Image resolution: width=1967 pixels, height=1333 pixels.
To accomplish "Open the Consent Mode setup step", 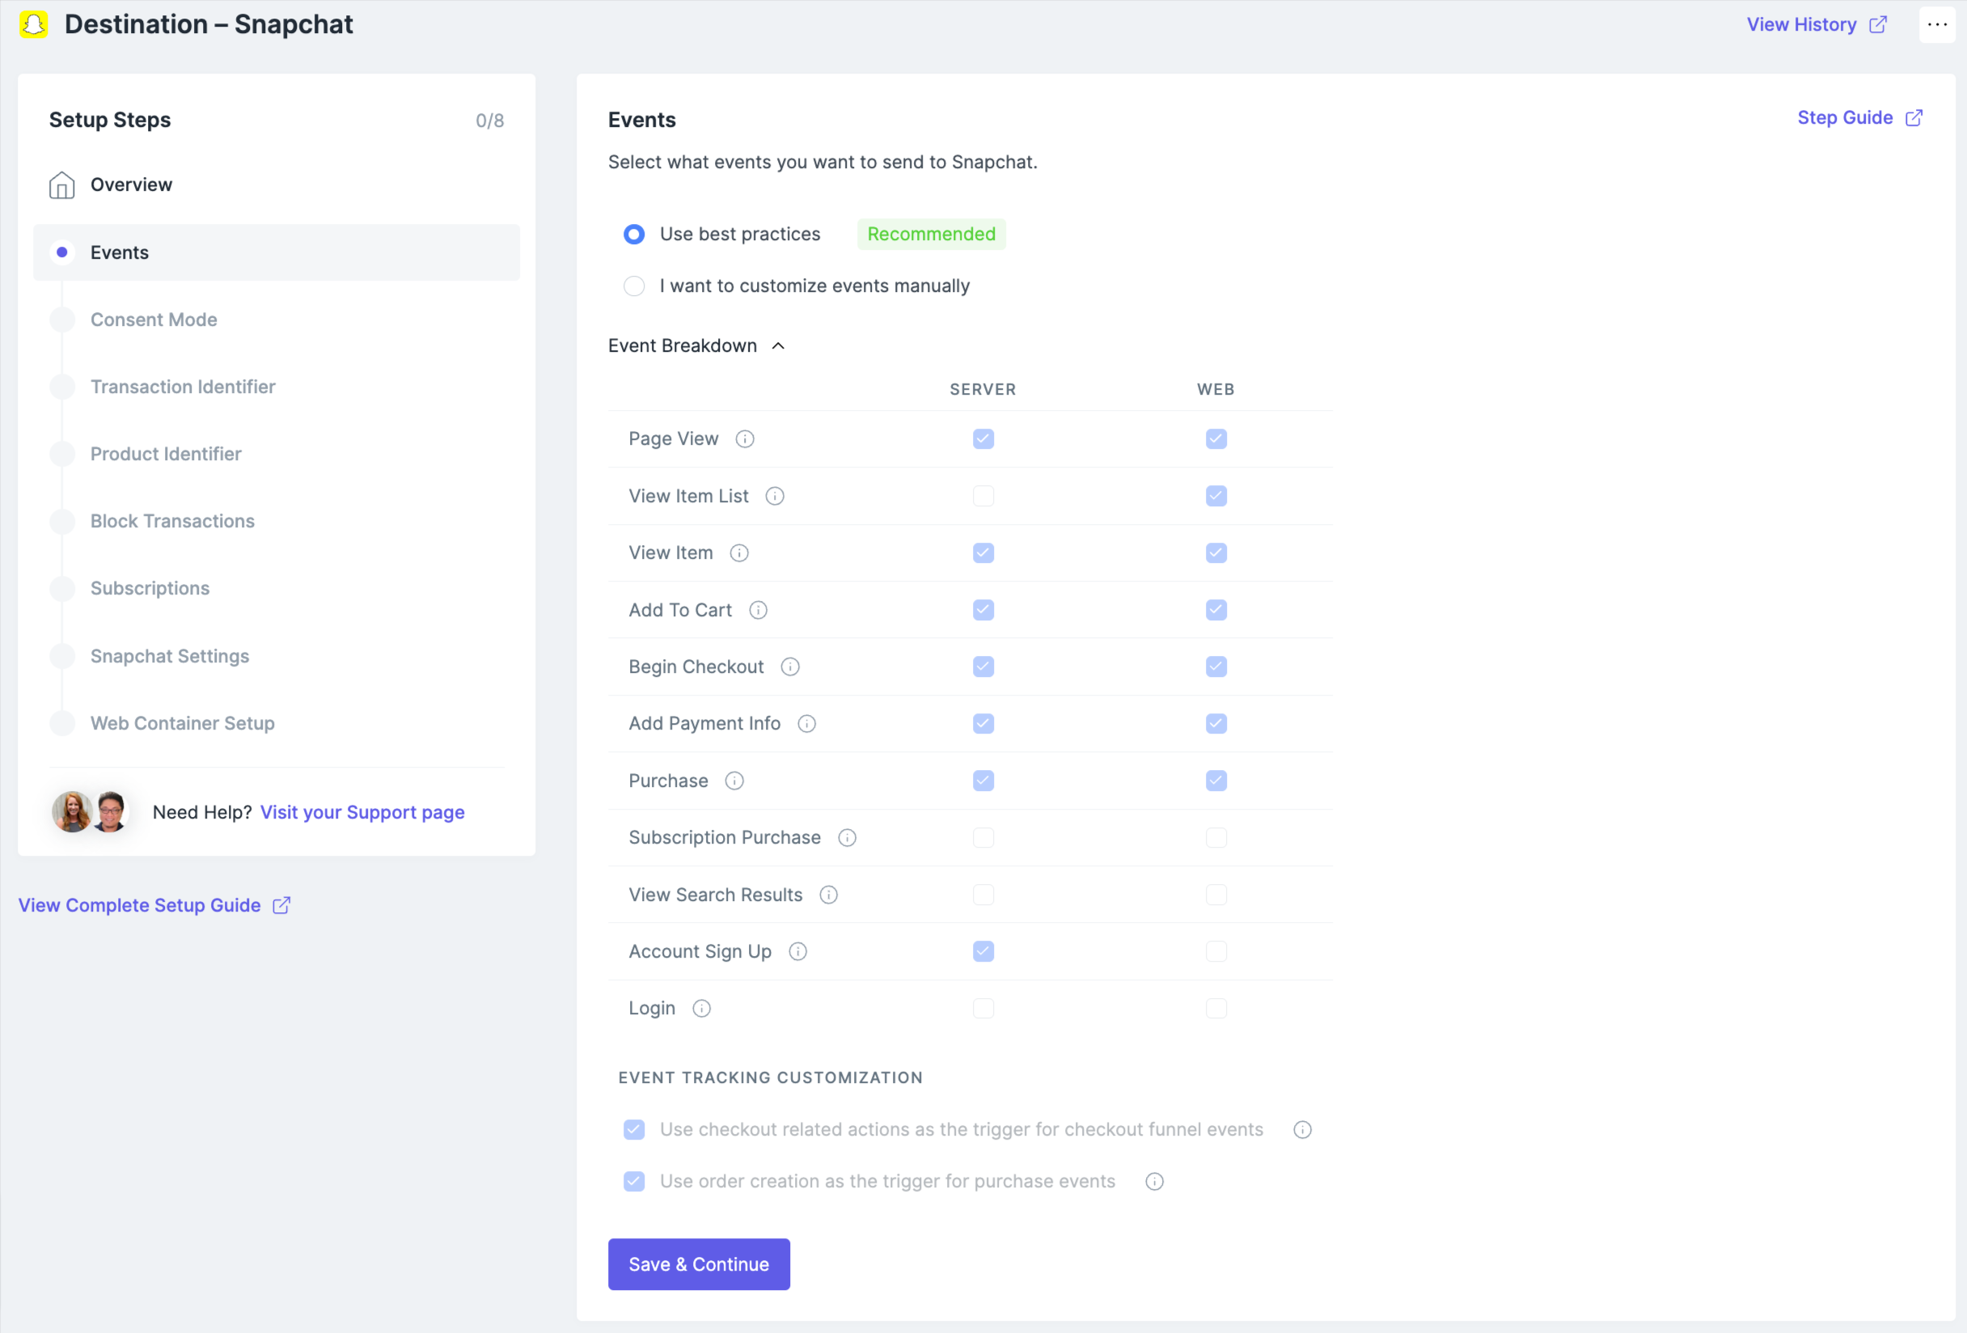I will tap(153, 320).
